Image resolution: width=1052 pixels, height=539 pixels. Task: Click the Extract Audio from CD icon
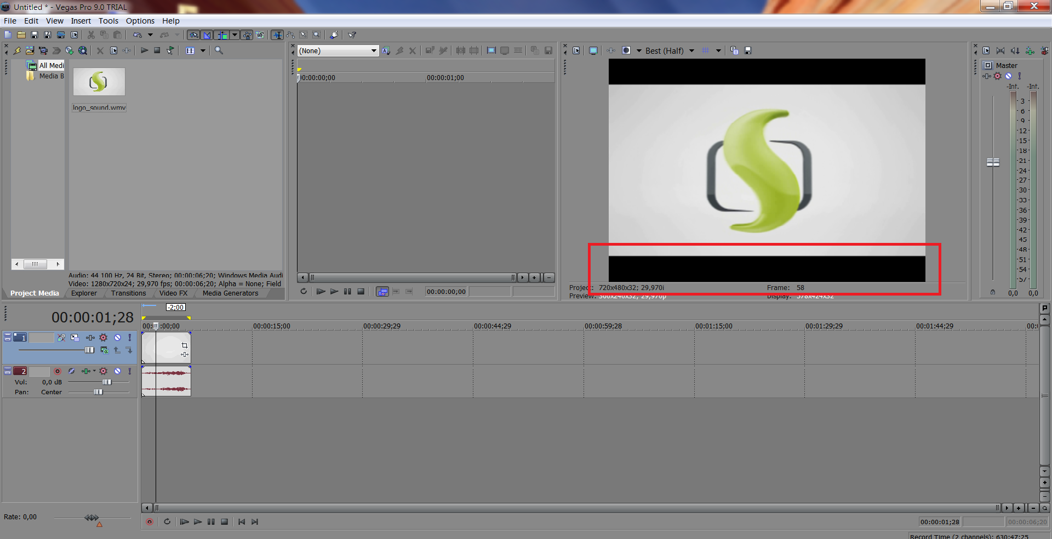click(x=70, y=50)
